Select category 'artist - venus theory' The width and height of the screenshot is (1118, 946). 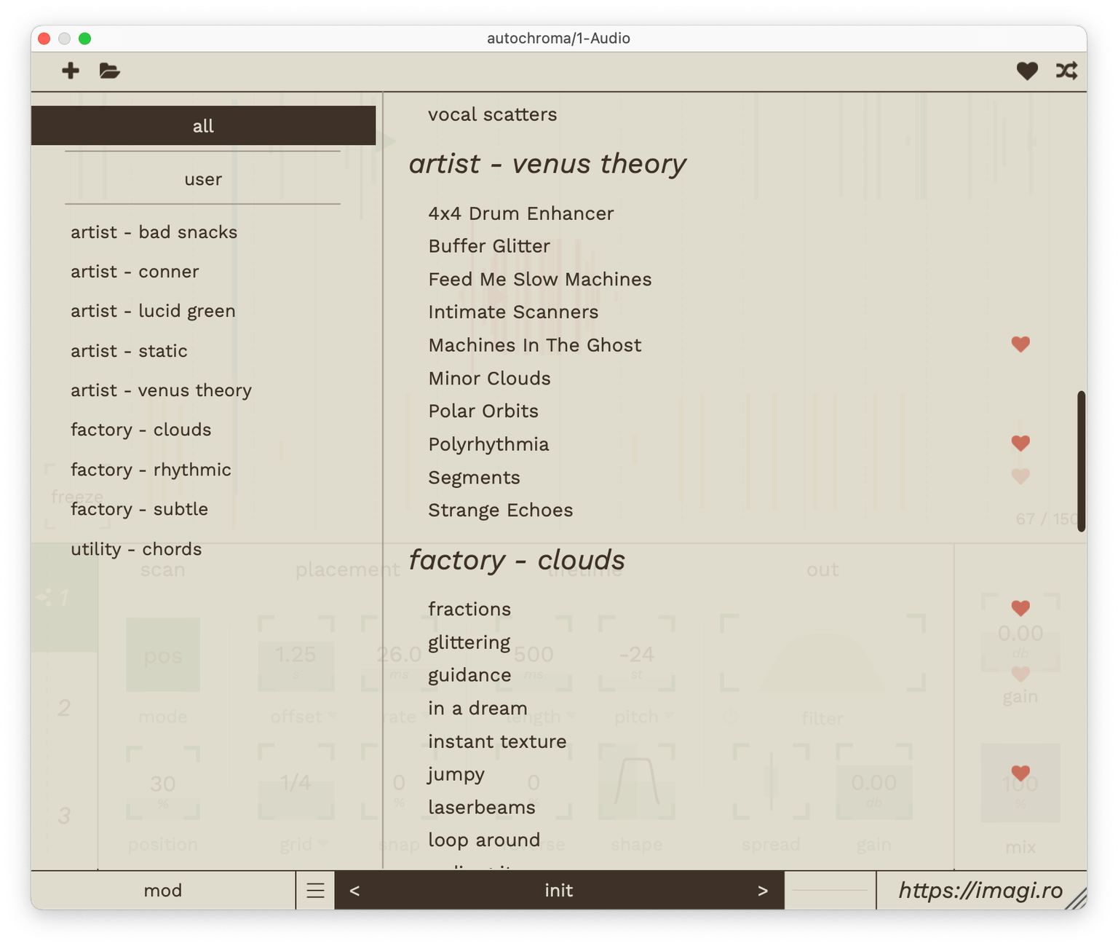tap(161, 390)
